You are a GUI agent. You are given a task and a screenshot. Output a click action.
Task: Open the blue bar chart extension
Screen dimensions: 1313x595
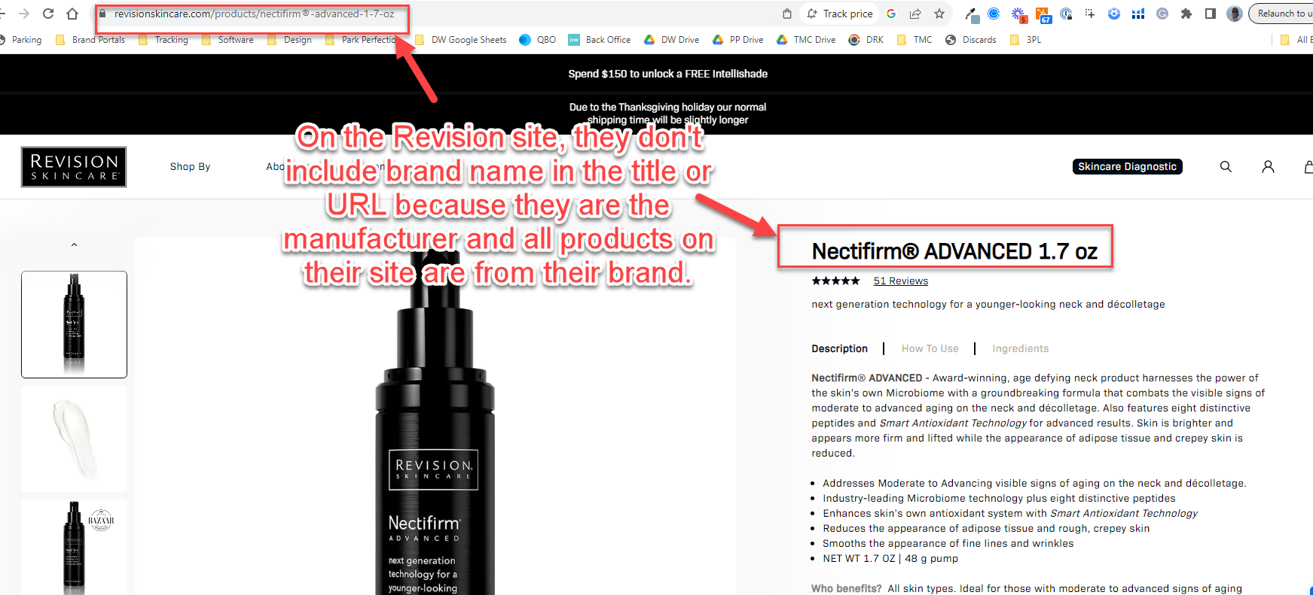coord(1138,14)
